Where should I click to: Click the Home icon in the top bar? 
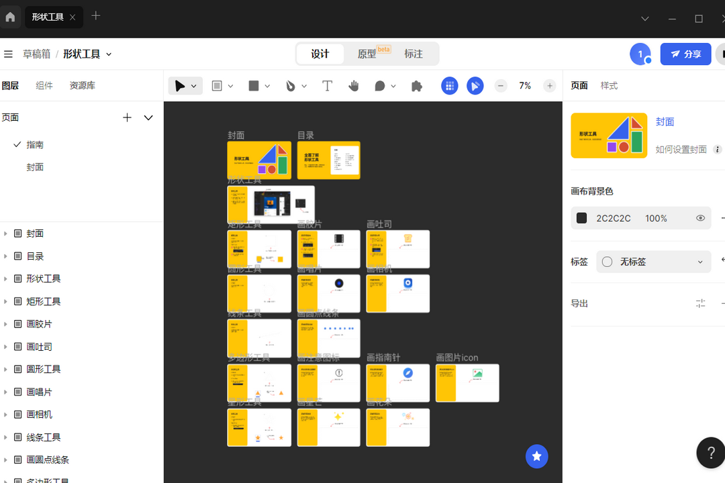pyautogui.click(x=10, y=17)
